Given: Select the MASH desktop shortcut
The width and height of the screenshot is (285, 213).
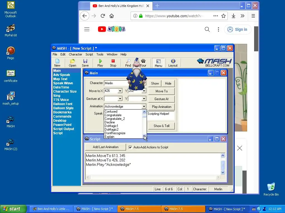Looking at the screenshot, I should [11, 122].
